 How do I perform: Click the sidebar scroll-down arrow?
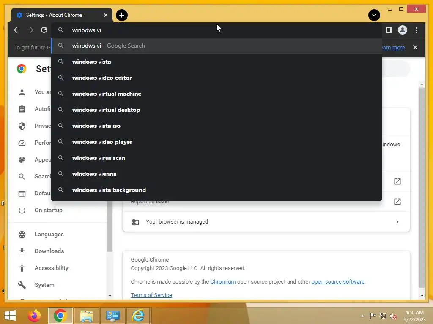pyautogui.click(x=110, y=296)
